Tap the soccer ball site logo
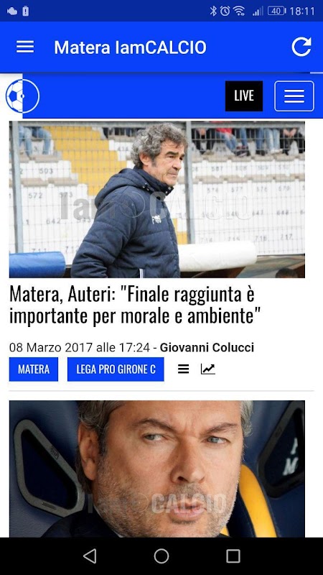This screenshot has height=575, width=323. (x=22, y=96)
